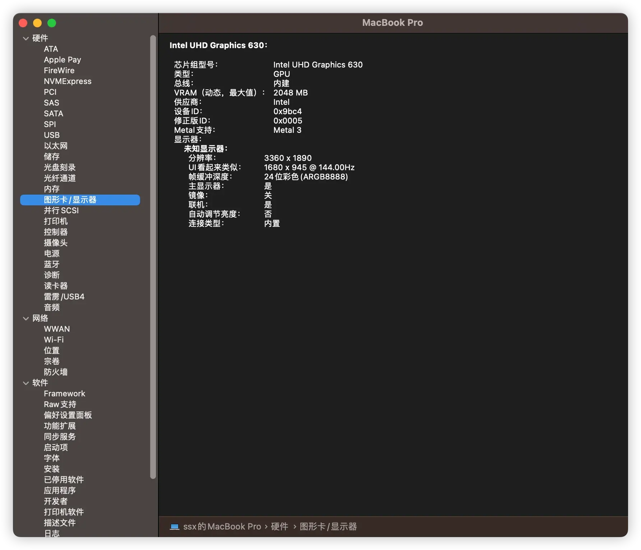Viewport: 641px width, 550px height.
Task: Select 光纤通道 fibre channel entry
Action: (60, 178)
